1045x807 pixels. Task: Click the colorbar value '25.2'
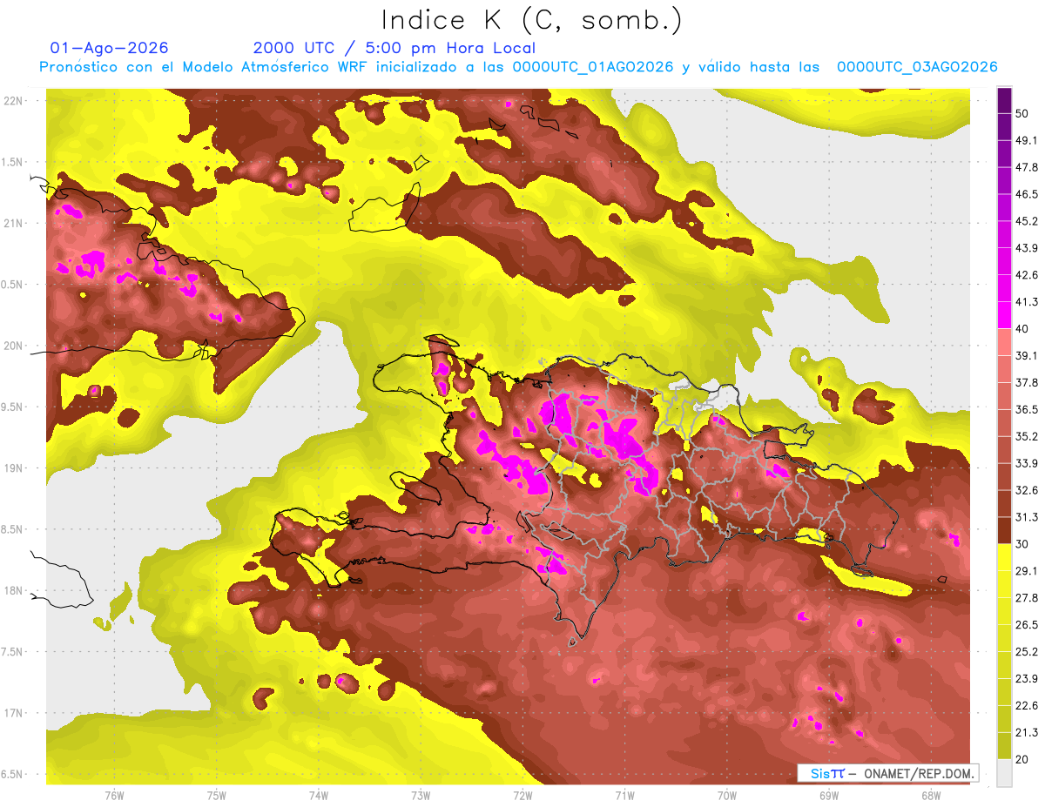pyautogui.click(x=1026, y=652)
